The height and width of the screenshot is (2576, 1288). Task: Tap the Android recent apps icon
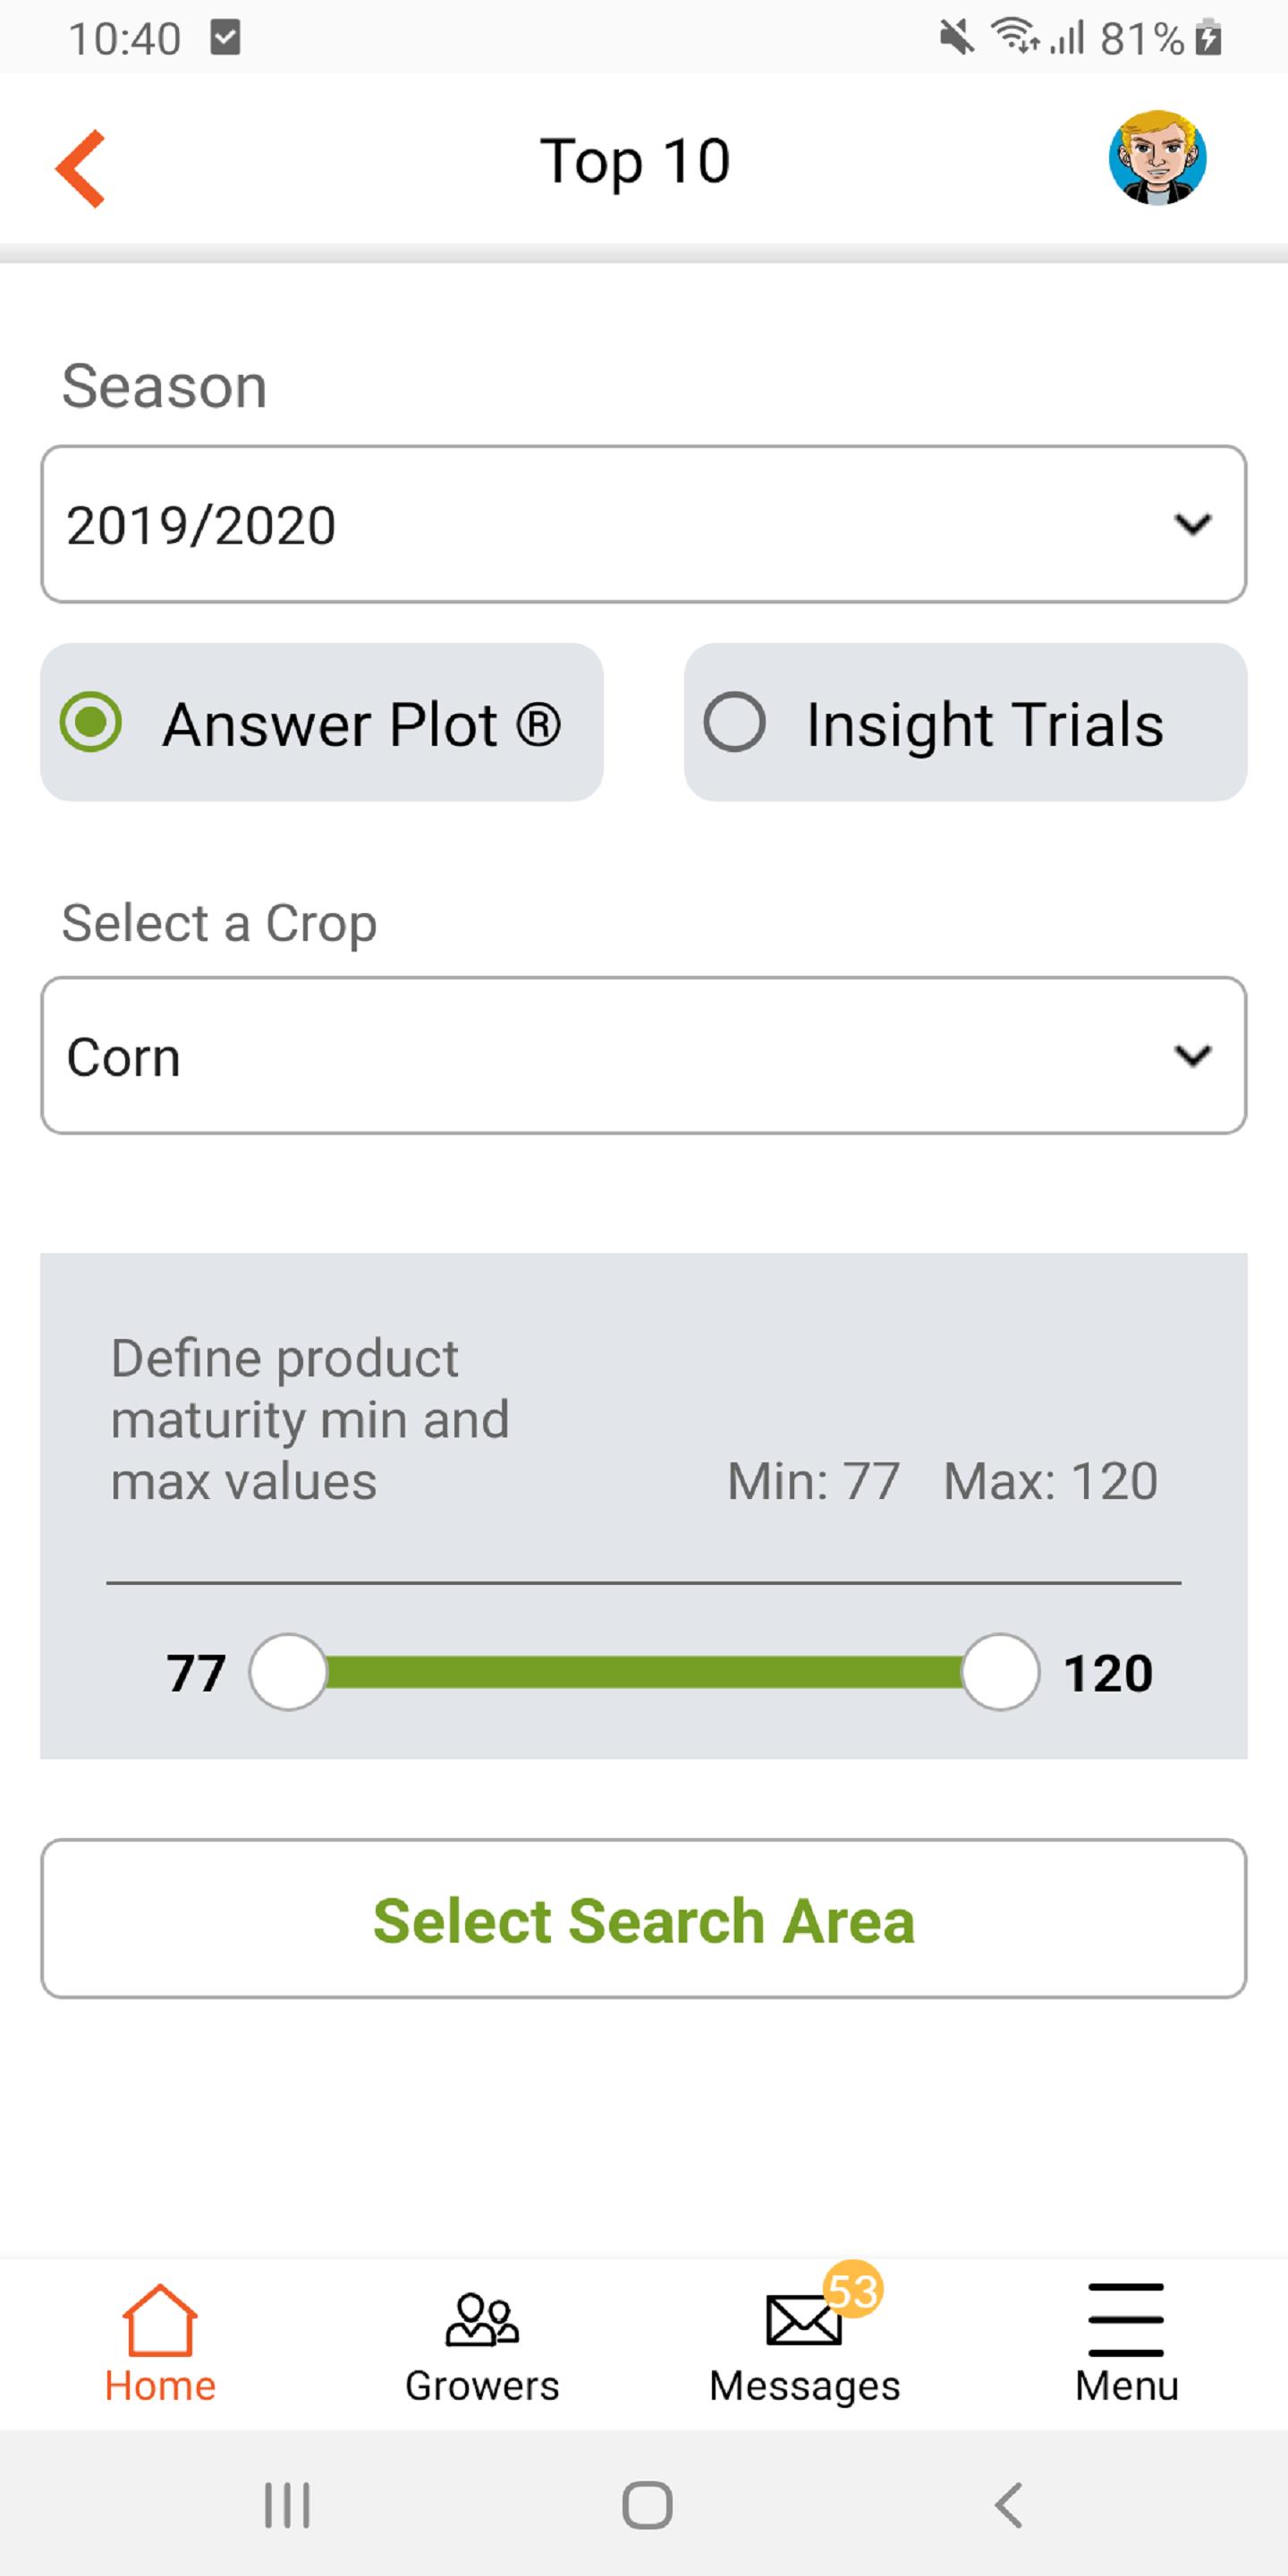287,2505
